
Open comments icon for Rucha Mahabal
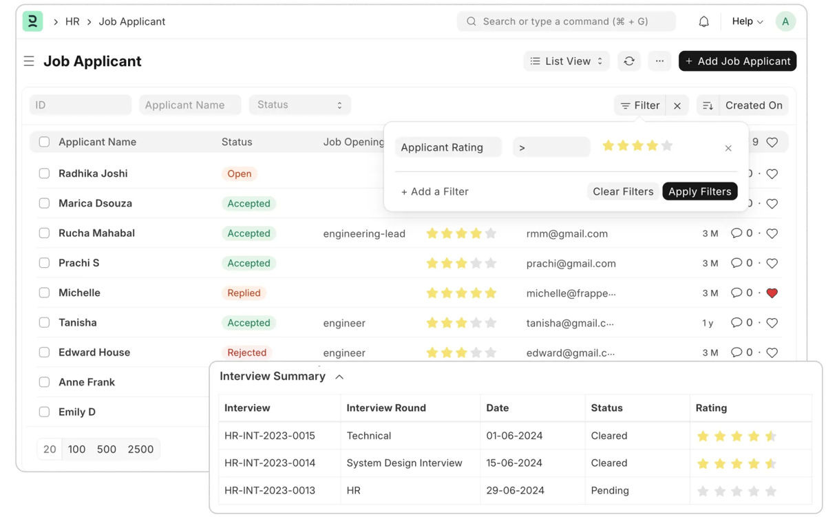pyautogui.click(x=737, y=233)
